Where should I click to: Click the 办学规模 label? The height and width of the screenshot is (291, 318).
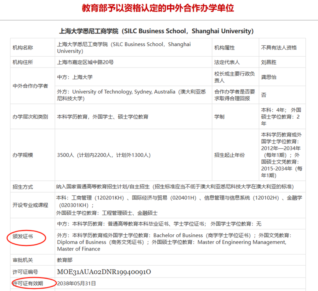pyautogui.click(x=23, y=155)
